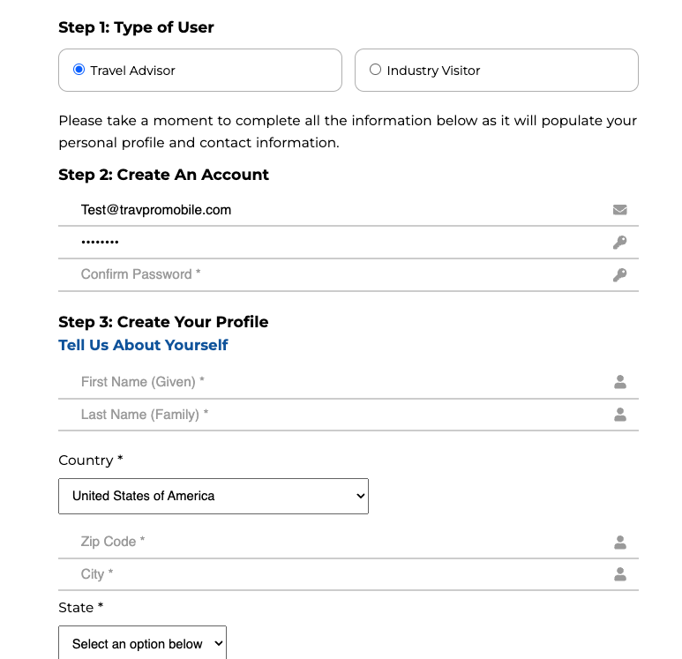Image resolution: width=682 pixels, height=659 pixels.
Task: Click the City input field
Action: point(335,574)
